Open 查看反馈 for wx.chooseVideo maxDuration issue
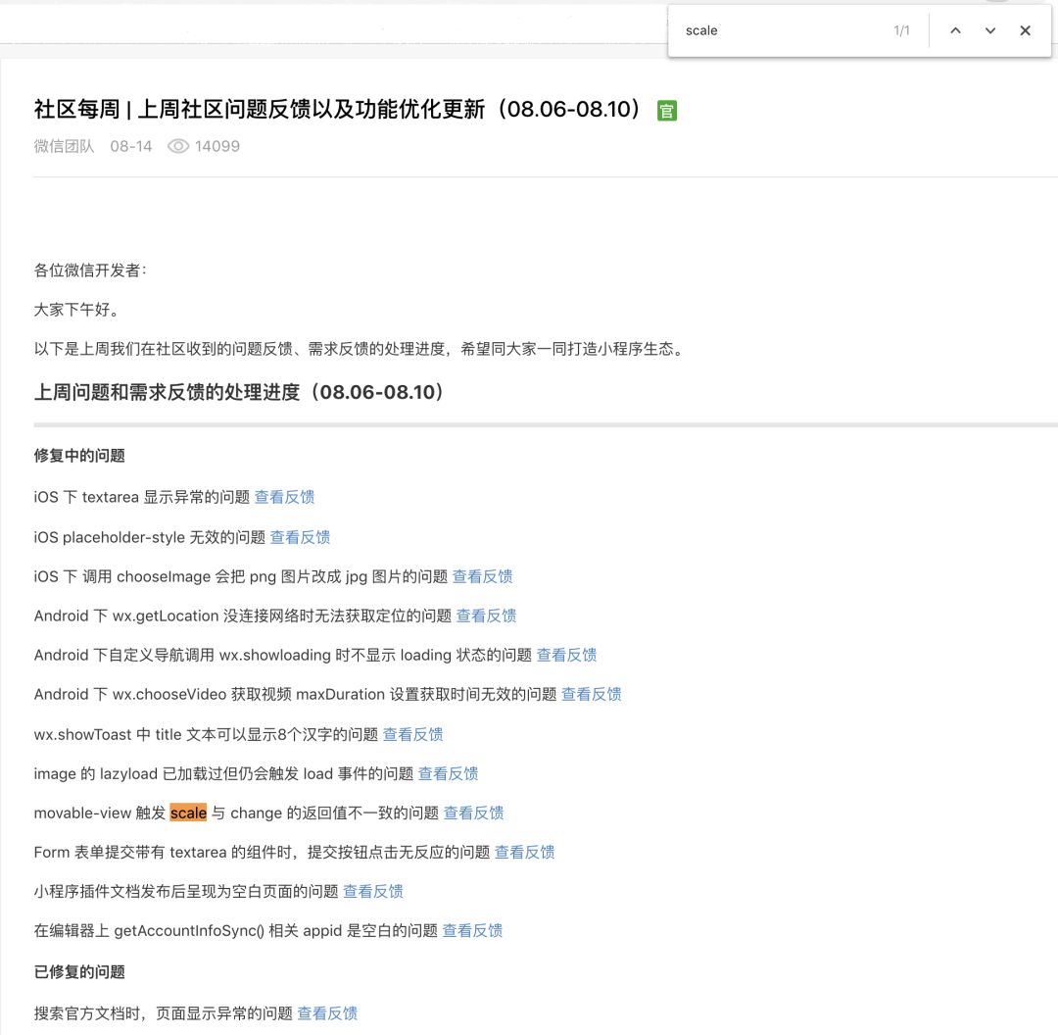Viewport: 1058px width, 1035px height. click(x=591, y=694)
